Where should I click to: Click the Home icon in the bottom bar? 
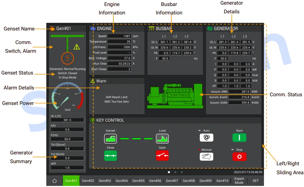(54, 180)
